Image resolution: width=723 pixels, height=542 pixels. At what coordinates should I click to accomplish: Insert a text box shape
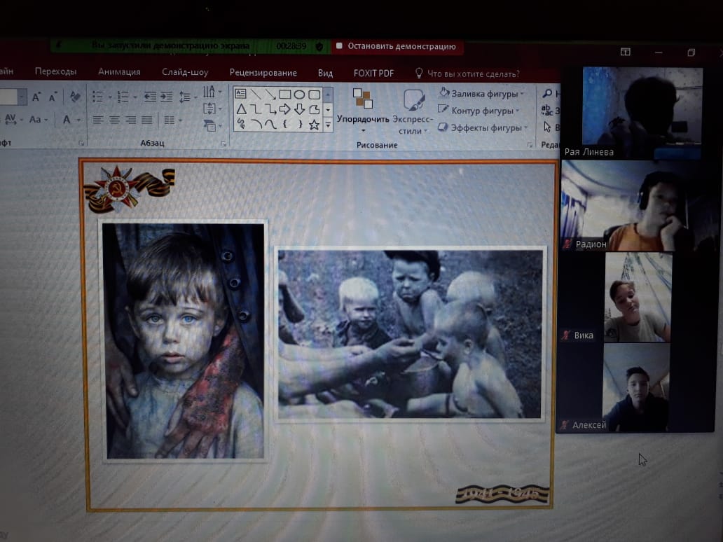241,95
